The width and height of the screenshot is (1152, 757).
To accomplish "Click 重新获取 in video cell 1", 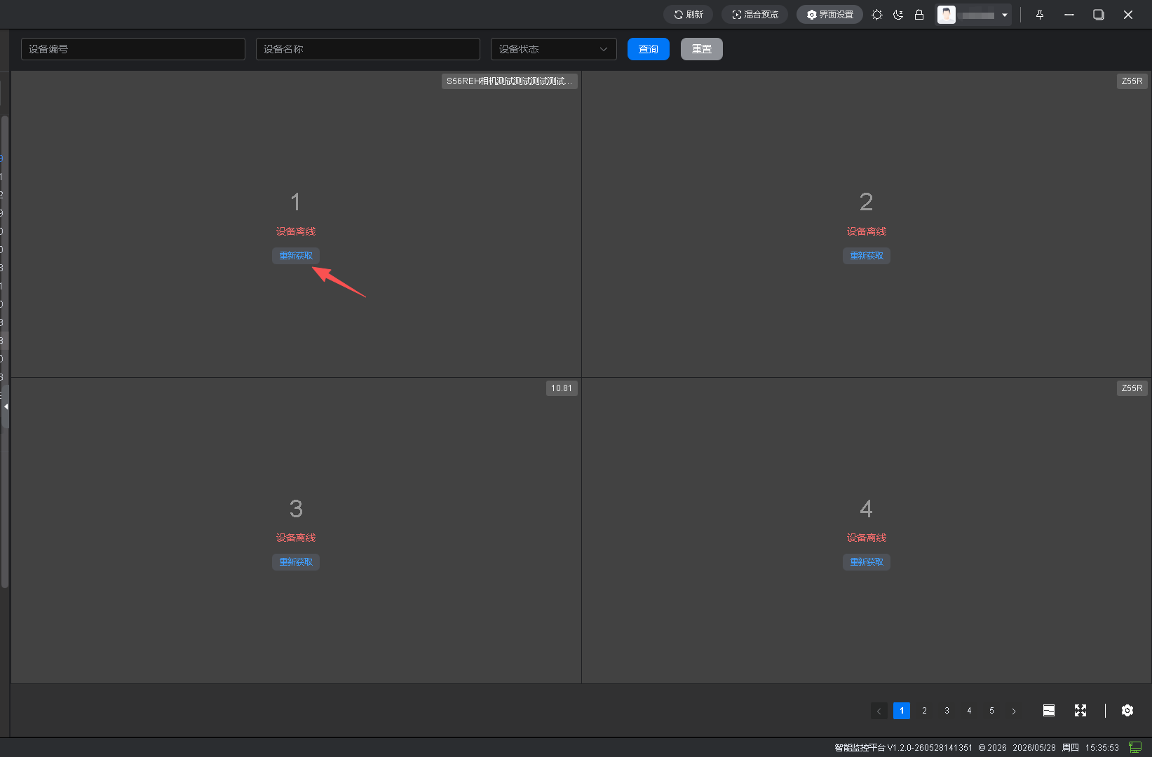I will (296, 256).
